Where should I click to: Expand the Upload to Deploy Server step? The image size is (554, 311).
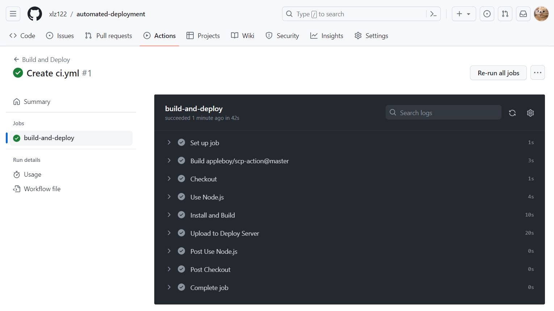pyautogui.click(x=349, y=233)
